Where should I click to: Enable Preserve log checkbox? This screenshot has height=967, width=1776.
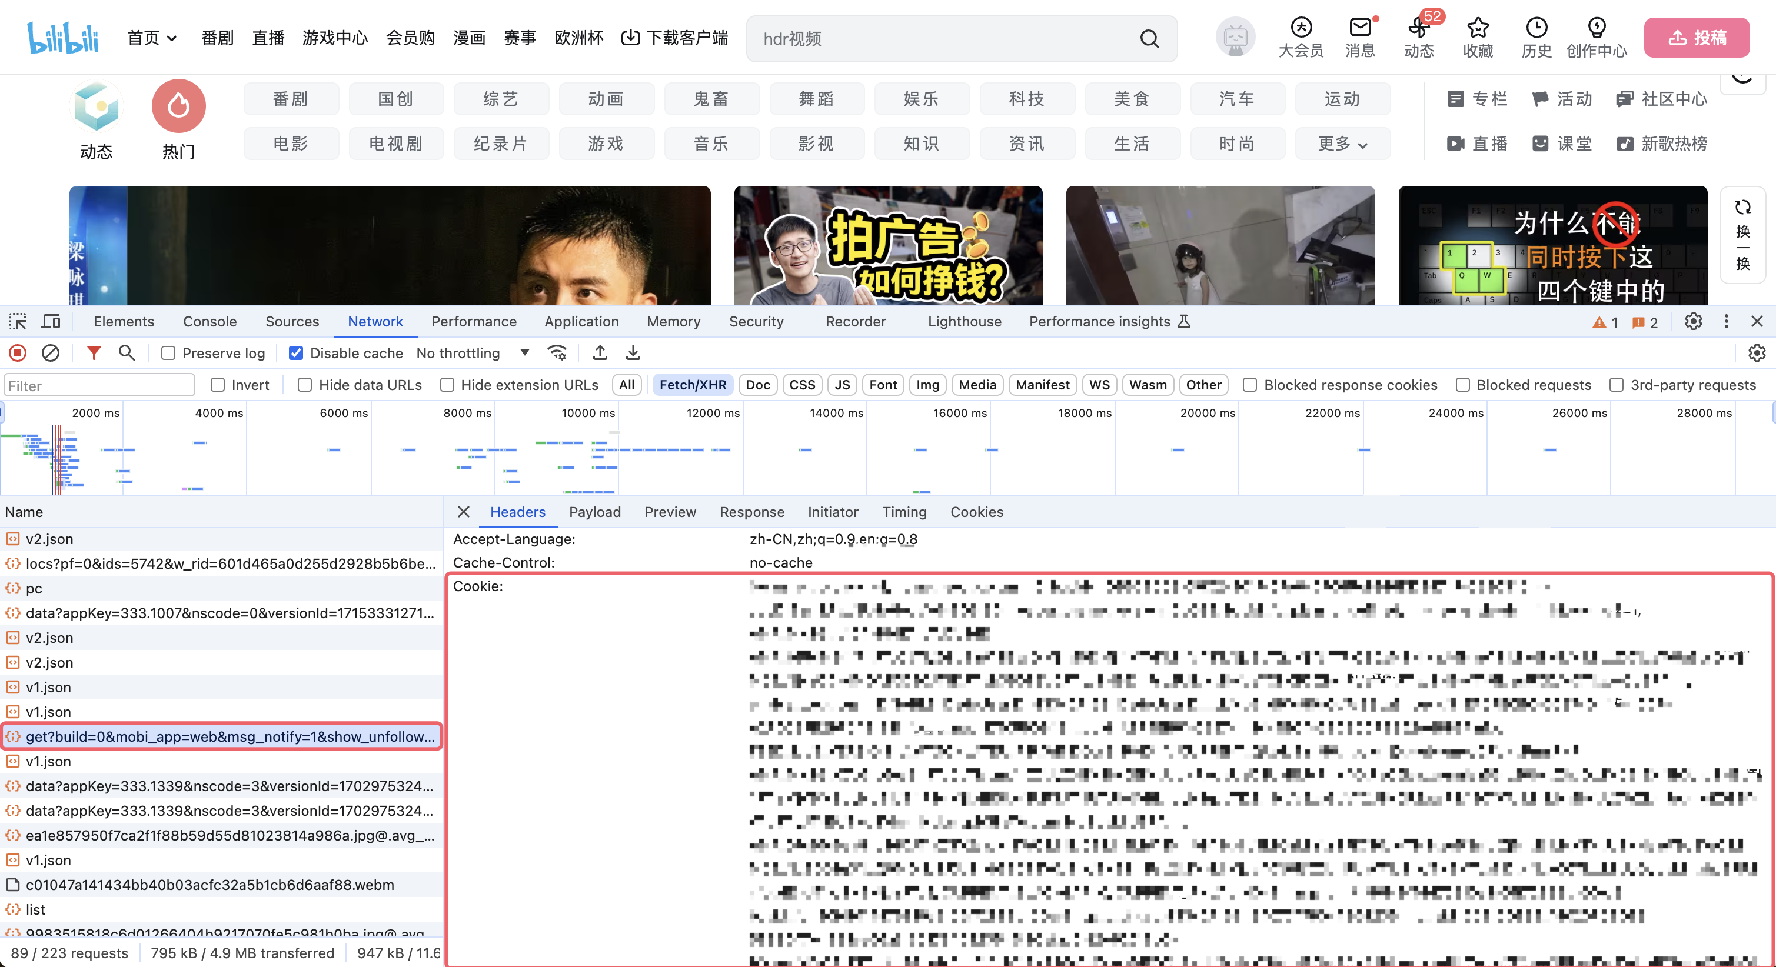[168, 353]
